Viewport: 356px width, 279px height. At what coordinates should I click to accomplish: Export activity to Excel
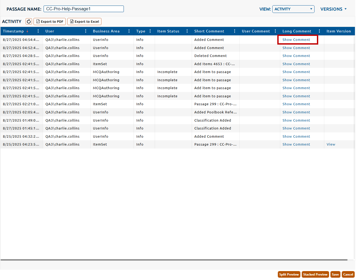85,22
